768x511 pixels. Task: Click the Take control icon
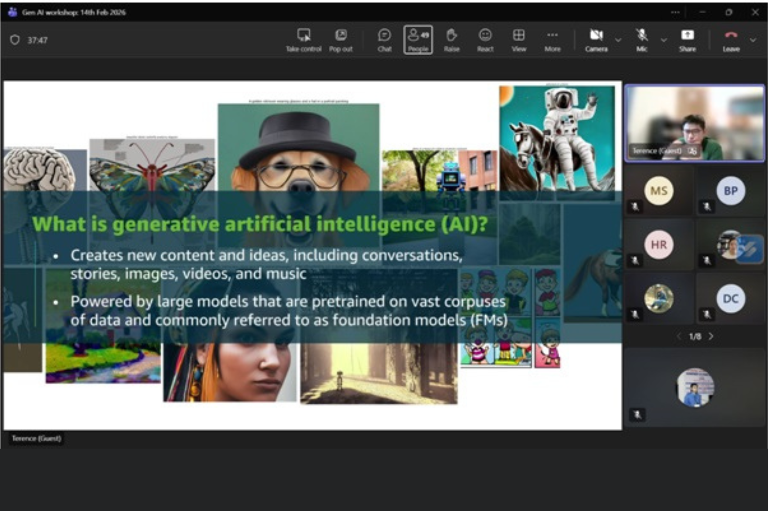tap(303, 36)
